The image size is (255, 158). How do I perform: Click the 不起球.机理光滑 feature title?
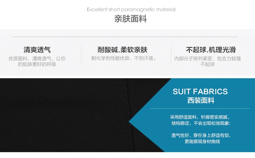click(211, 50)
